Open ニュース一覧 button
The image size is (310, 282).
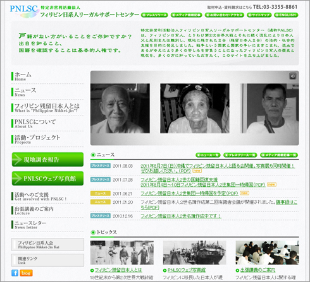[x=208, y=155]
